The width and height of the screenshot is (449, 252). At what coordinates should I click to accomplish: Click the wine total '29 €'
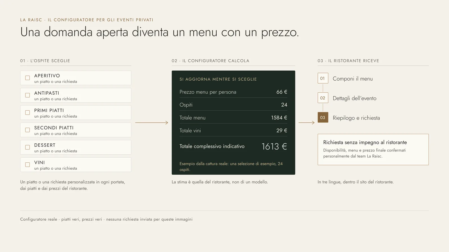(x=282, y=130)
